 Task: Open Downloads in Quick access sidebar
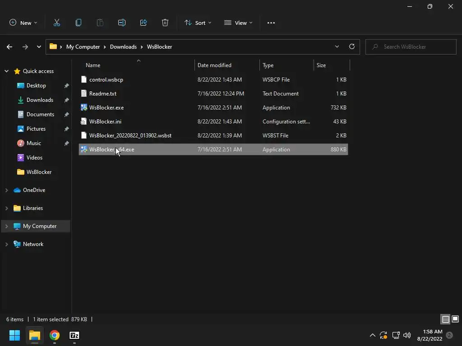40,100
